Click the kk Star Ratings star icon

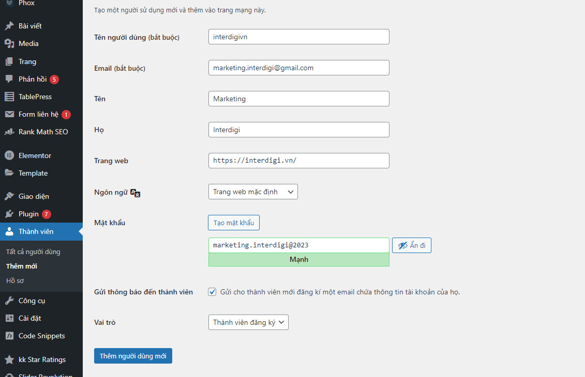[9, 359]
